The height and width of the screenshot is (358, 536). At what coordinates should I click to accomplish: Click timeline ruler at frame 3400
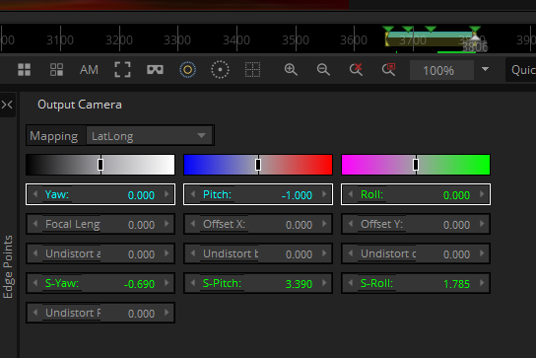point(236,40)
